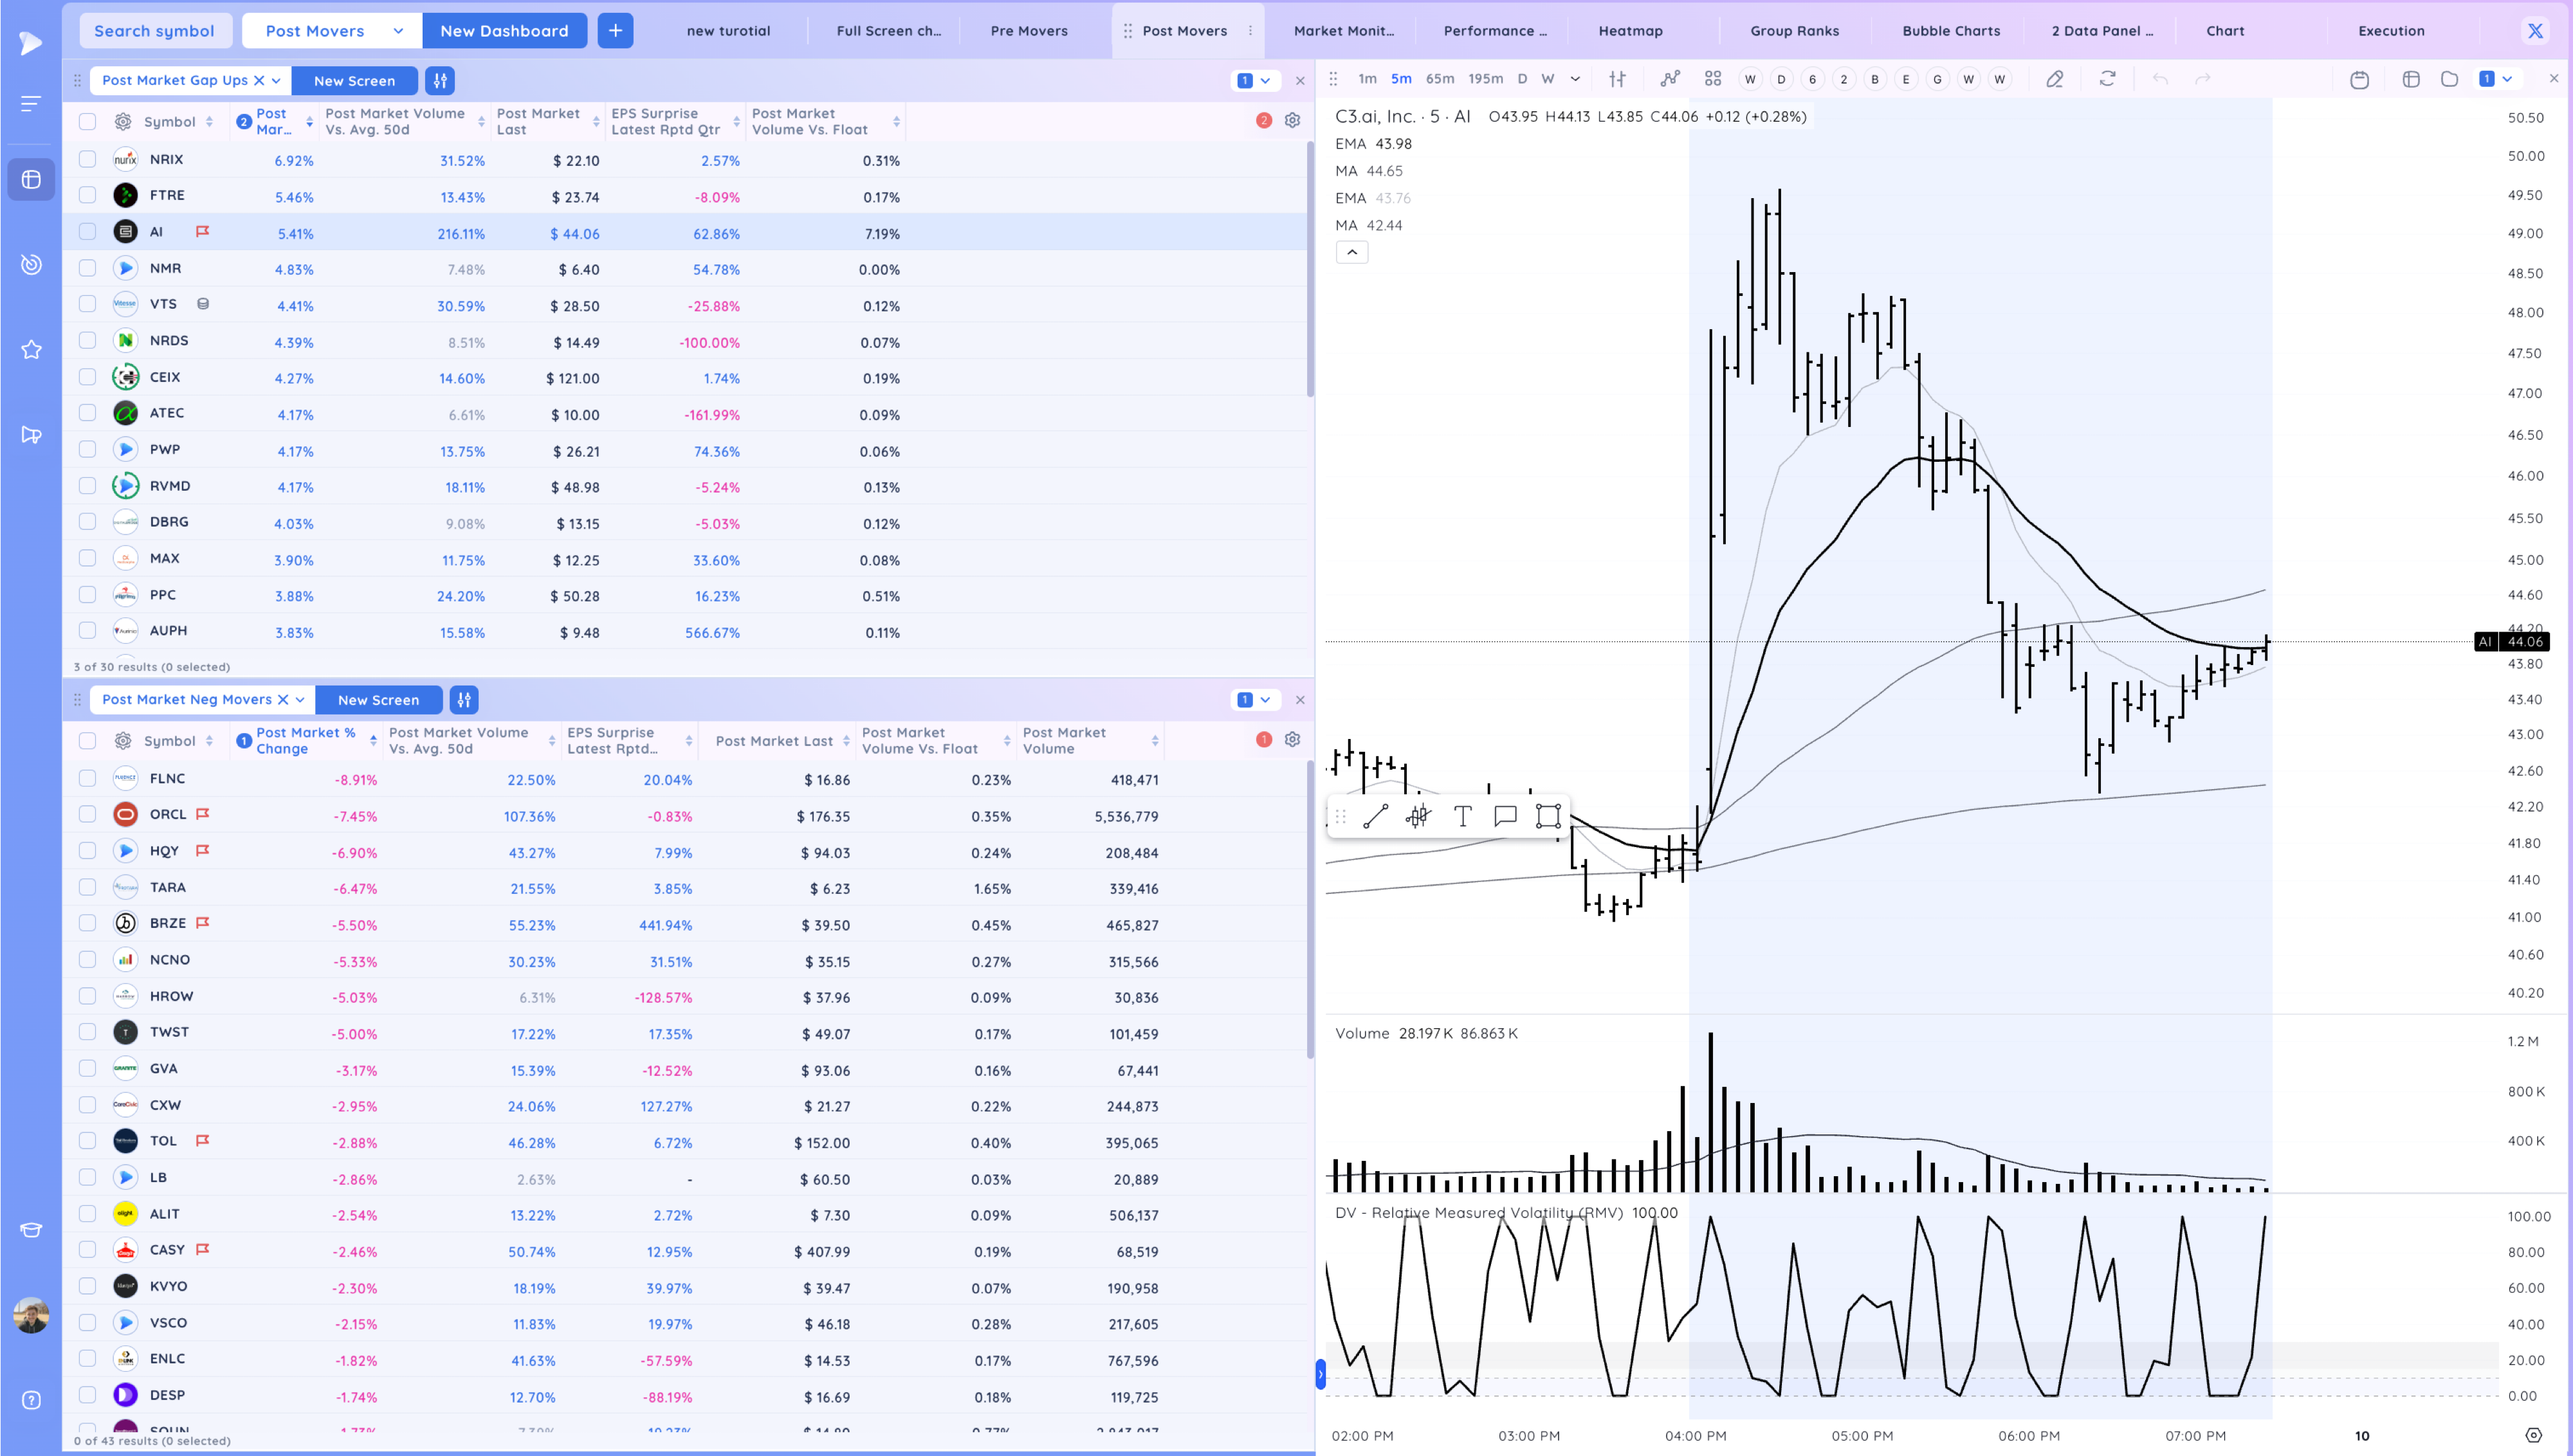2573x1456 pixels.
Task: Open chart settings gear at bottom right
Action: tap(2533, 1436)
